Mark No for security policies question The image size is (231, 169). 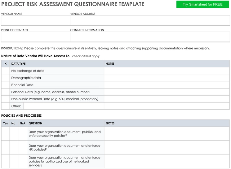point(14,134)
